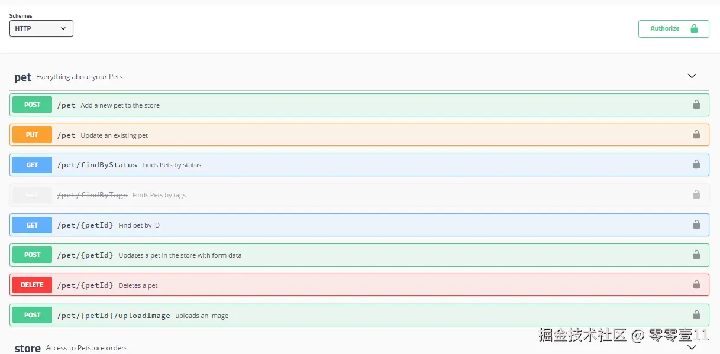This screenshot has height=354, width=720.
Task: Click the struck-through /pet/findByTags path
Action: tap(92, 195)
